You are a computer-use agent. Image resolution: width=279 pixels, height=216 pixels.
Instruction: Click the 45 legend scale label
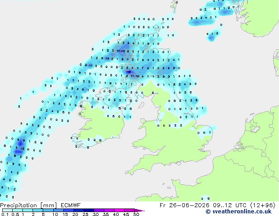click(126, 214)
